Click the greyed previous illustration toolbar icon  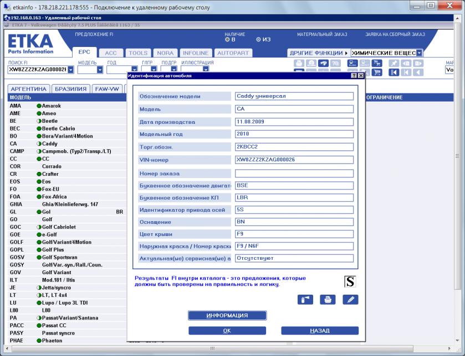406,63
